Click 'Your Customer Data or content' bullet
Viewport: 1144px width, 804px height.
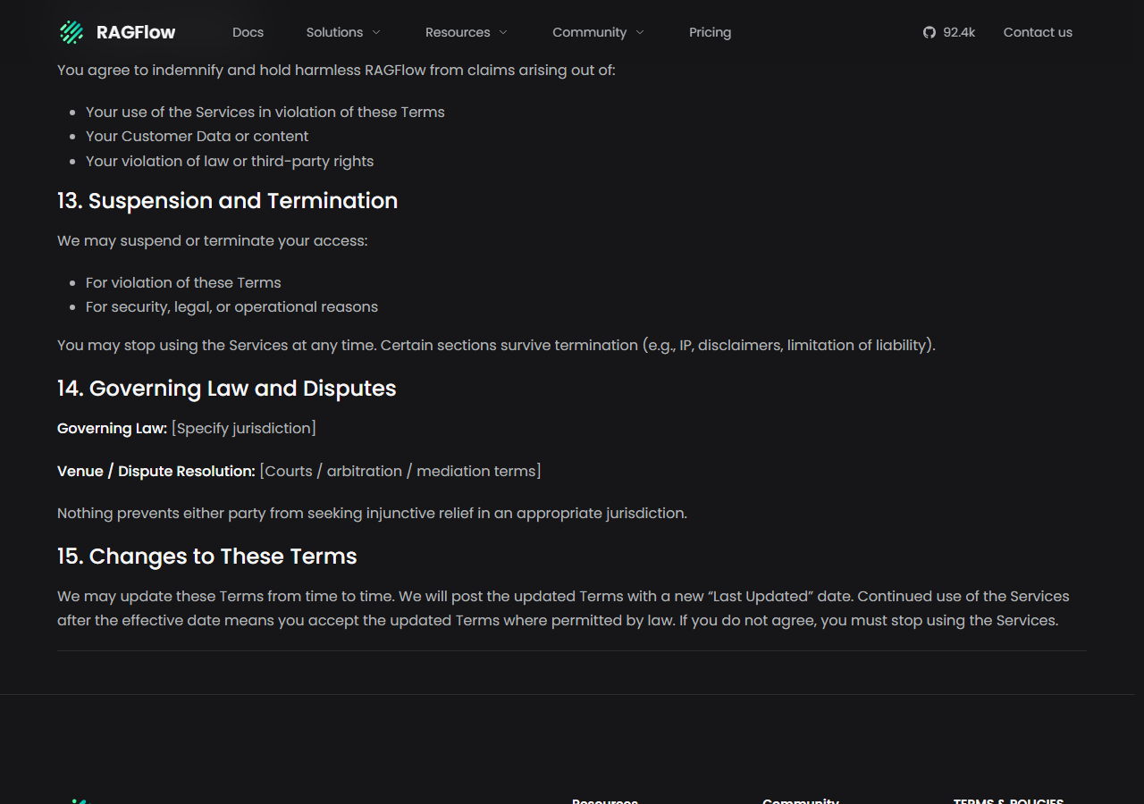coord(198,137)
